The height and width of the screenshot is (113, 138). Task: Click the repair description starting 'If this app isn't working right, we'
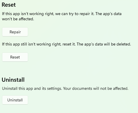pos(62,16)
